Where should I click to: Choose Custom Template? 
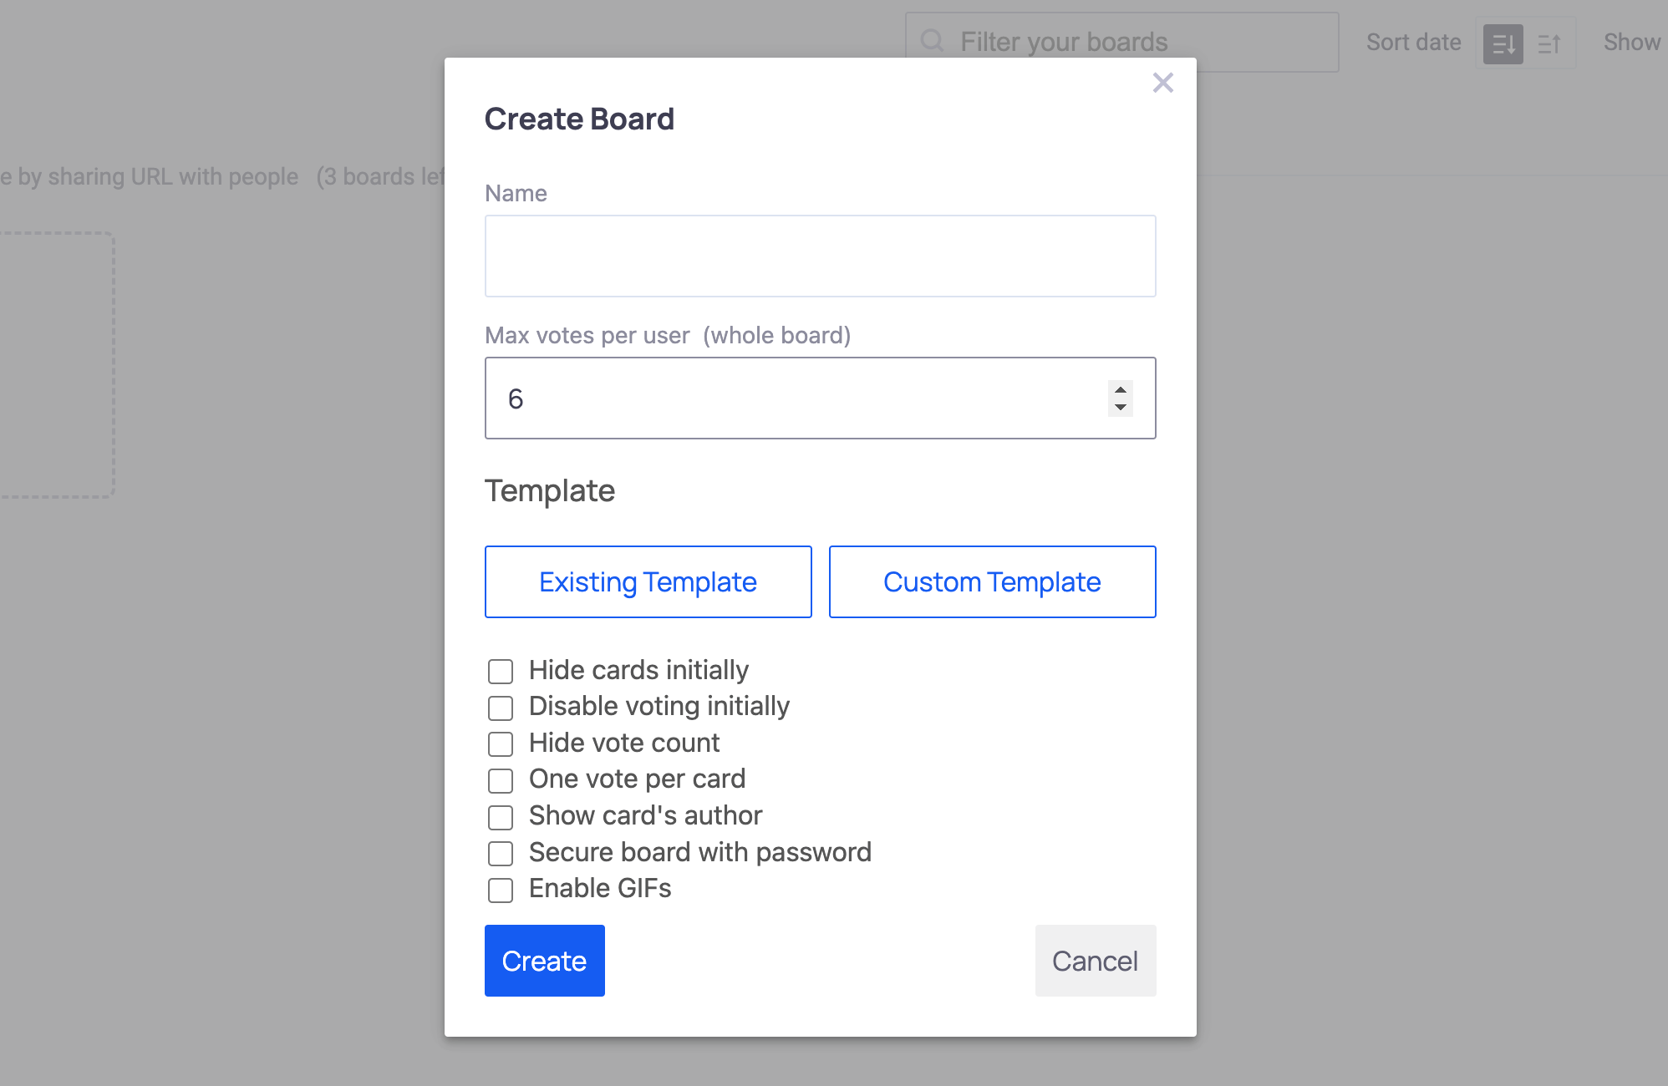pyautogui.click(x=992, y=581)
